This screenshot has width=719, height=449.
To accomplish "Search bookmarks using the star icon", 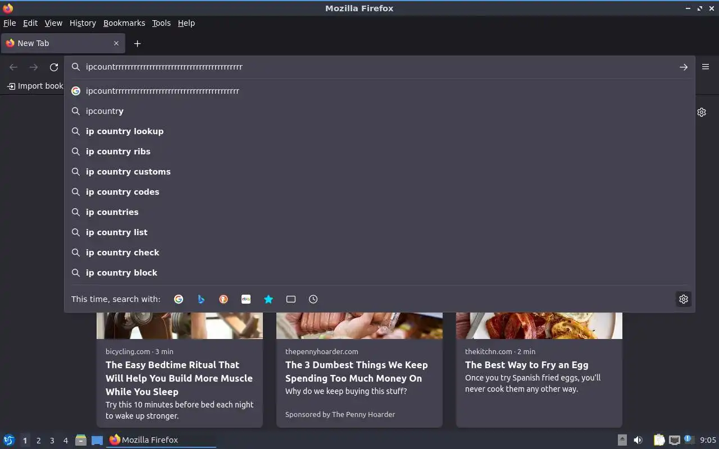I will click(269, 299).
